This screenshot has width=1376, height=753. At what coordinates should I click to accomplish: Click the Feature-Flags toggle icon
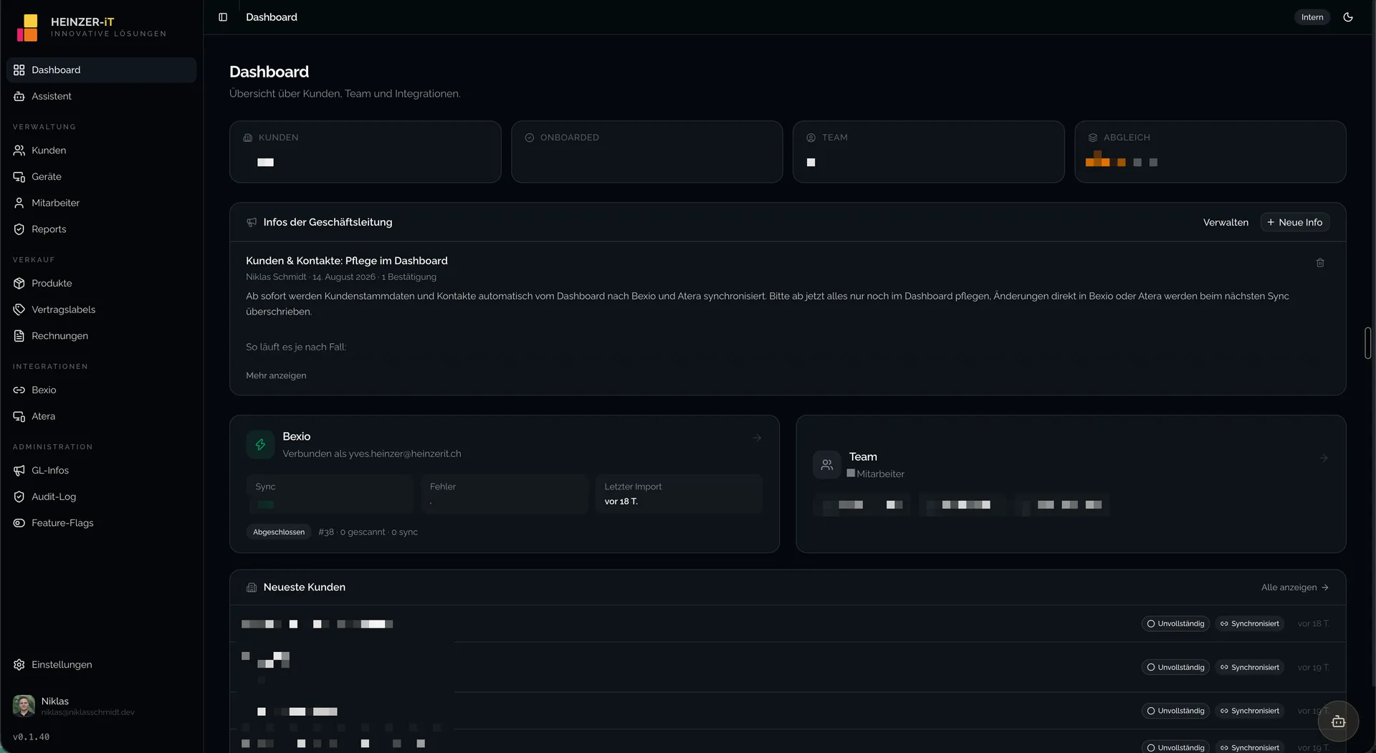click(x=19, y=523)
